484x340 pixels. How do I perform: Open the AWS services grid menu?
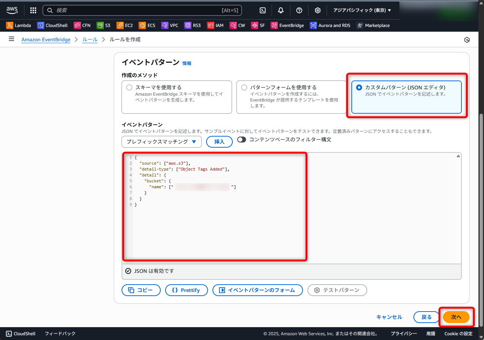coord(33,10)
